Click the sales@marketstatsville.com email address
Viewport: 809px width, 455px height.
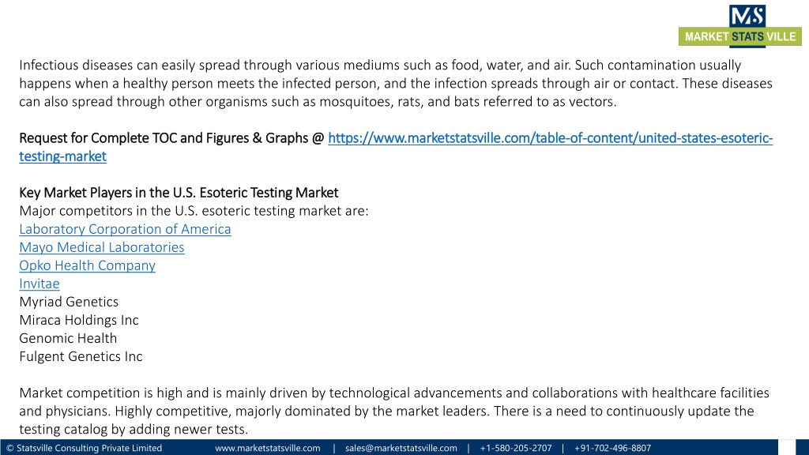coord(401,448)
